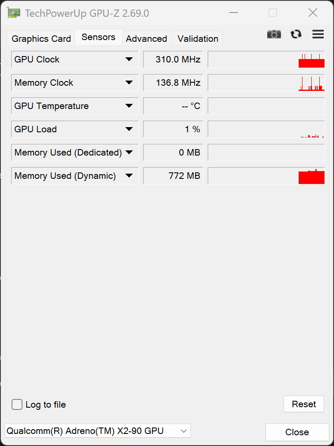This screenshot has height=446, width=334.
Task: Expand the GPU Temperature sensor options
Action: [129, 106]
